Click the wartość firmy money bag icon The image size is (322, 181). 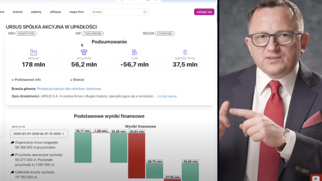[x=185, y=52]
